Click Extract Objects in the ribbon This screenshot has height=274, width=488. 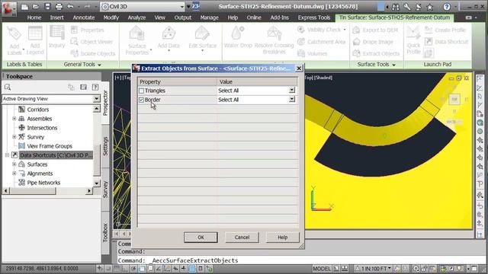[376, 54]
